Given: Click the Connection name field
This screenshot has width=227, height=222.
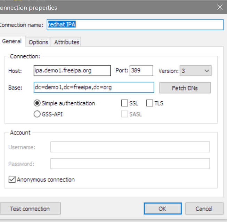Looking at the screenshot, I should (135, 25).
